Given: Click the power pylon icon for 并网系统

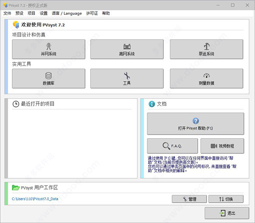Looking at the screenshot, I should [48, 46].
